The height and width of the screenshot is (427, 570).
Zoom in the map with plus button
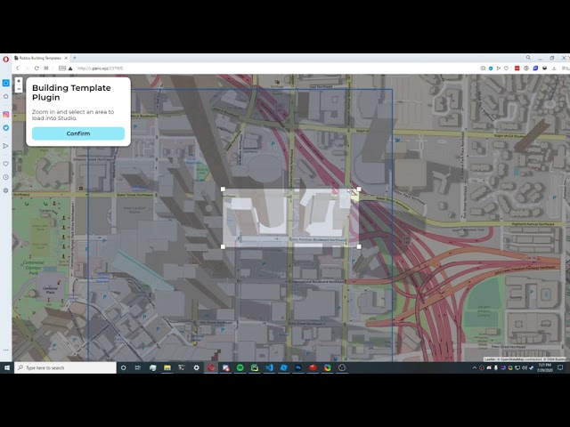coord(19,81)
